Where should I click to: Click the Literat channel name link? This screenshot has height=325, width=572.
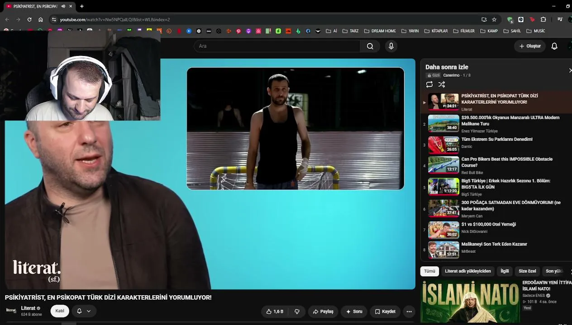click(x=28, y=308)
